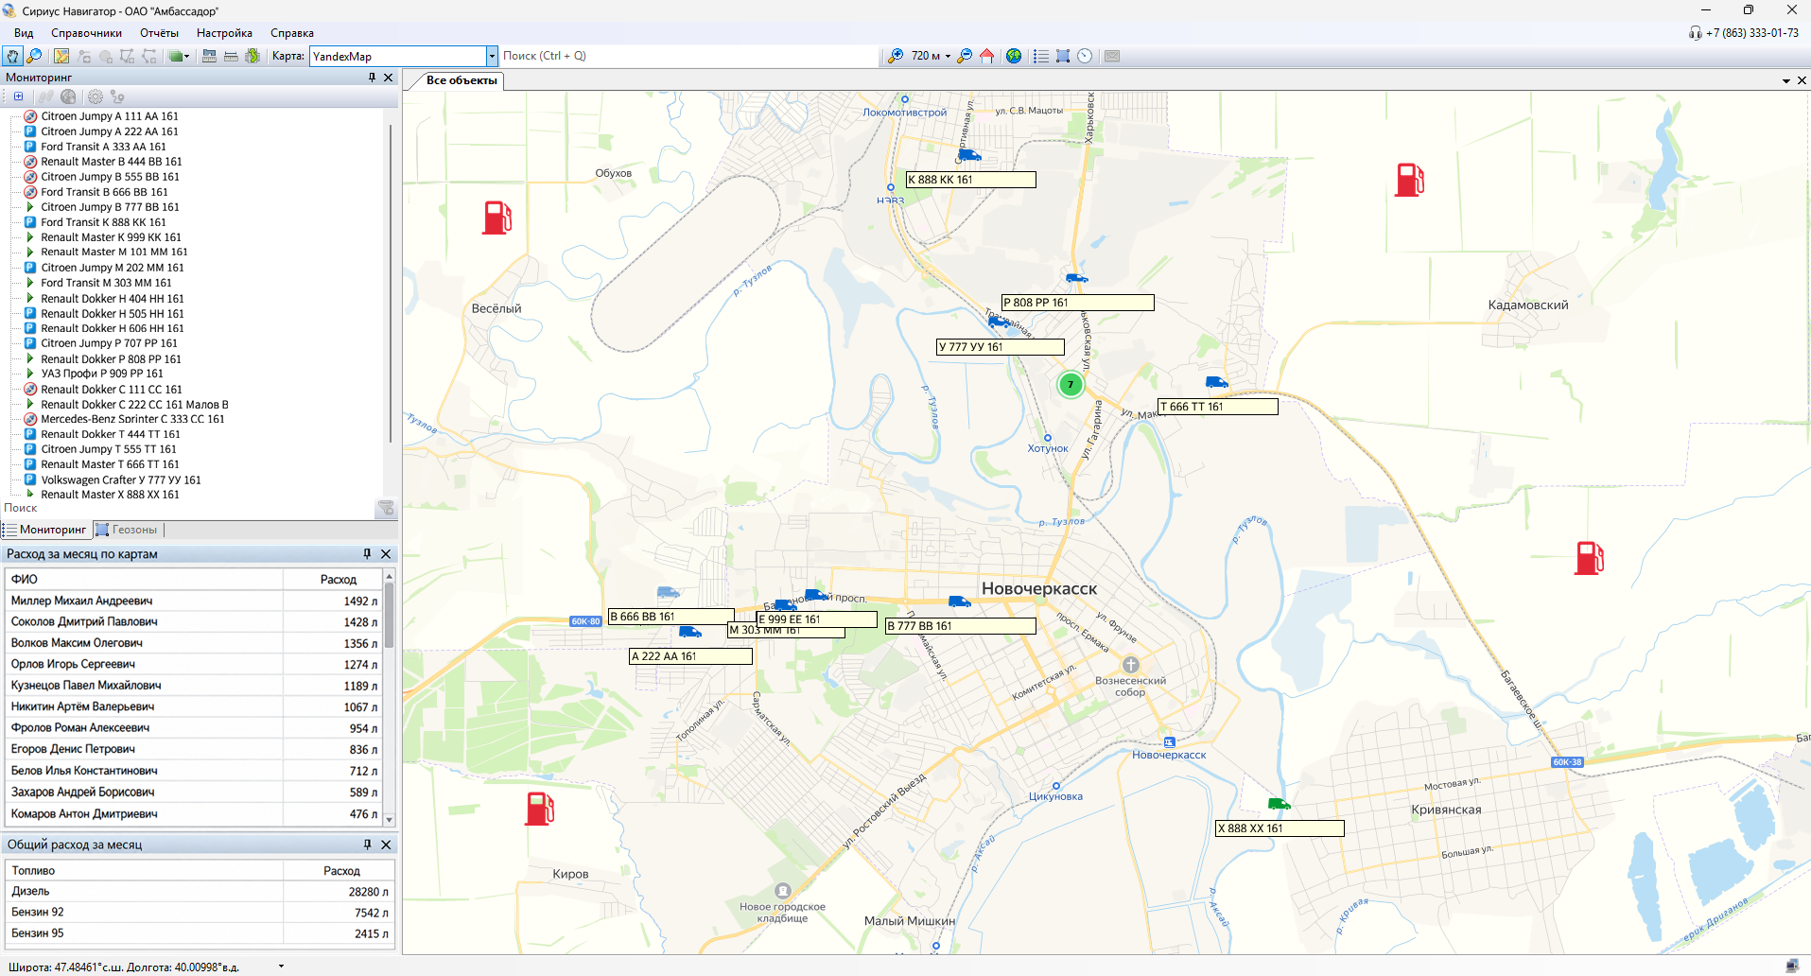The height and width of the screenshot is (976, 1811).
Task: Click the clock icon in toolbar
Action: tap(1085, 56)
